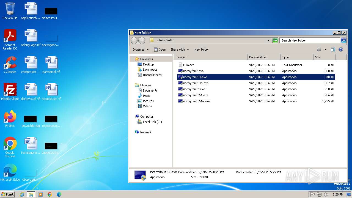This screenshot has height=198, width=352.
Task: Sort by Size column header
Action: click(x=325, y=57)
